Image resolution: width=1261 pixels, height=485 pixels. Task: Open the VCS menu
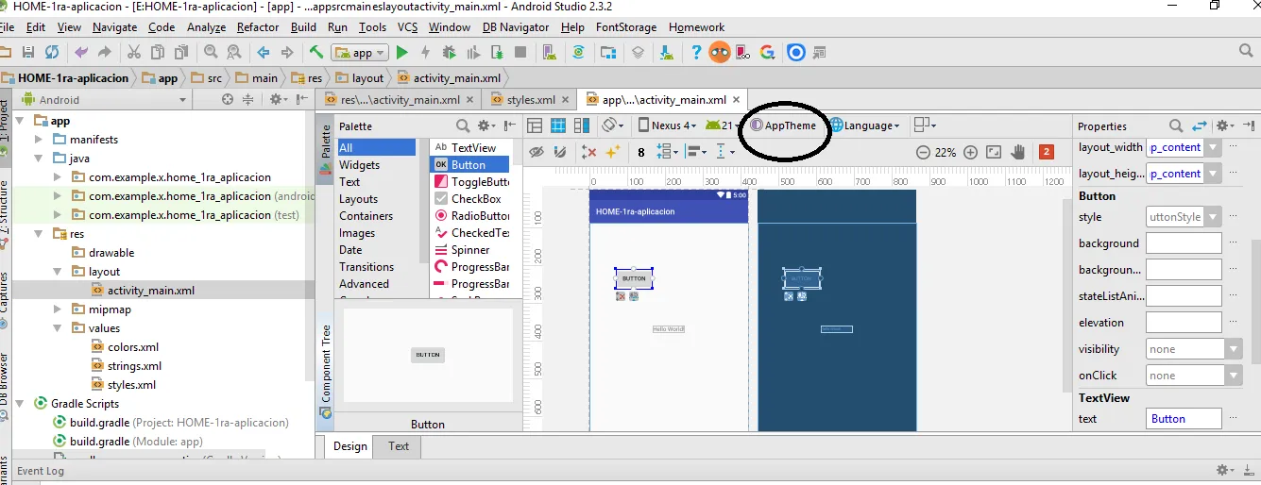(x=407, y=27)
